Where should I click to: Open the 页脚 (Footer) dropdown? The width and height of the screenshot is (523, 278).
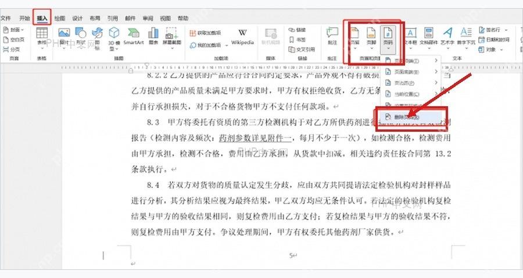click(x=371, y=38)
